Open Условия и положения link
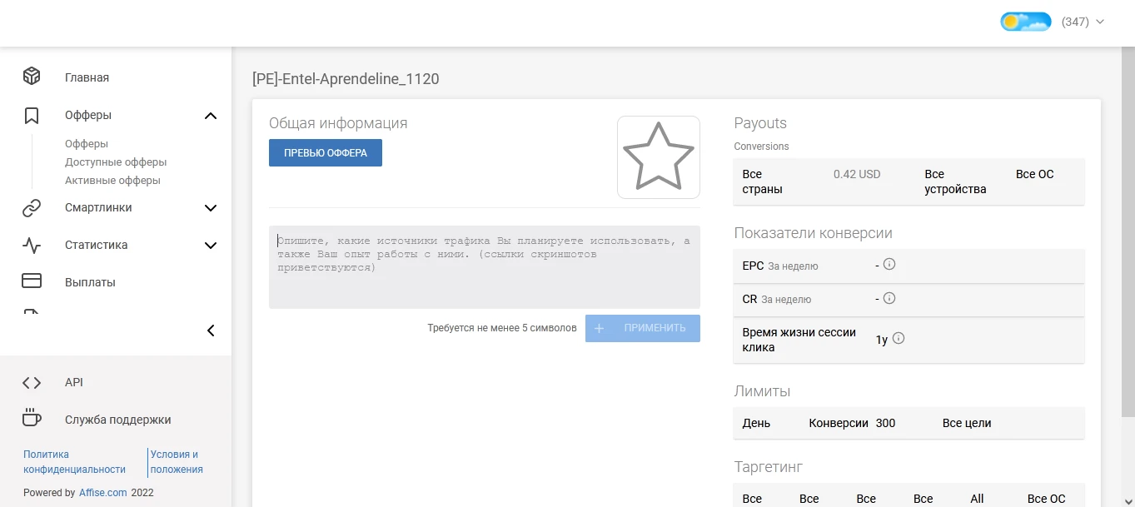 coord(177,462)
